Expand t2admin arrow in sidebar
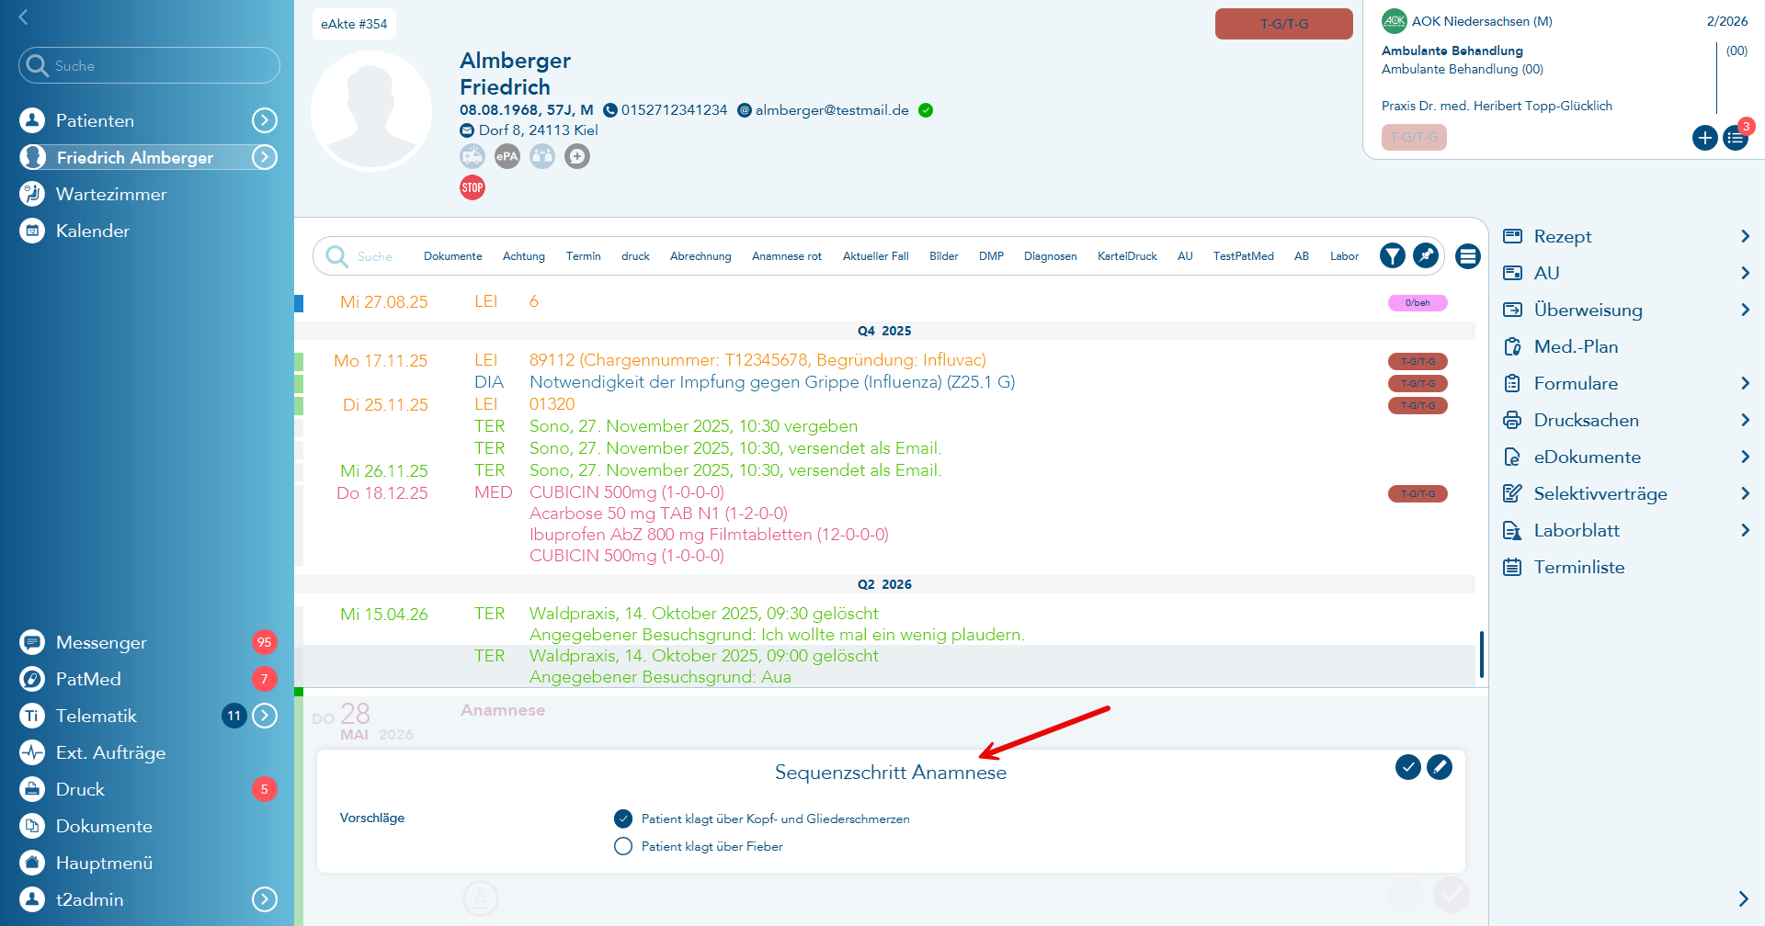Screen dimensions: 1765x926 tap(265, 899)
